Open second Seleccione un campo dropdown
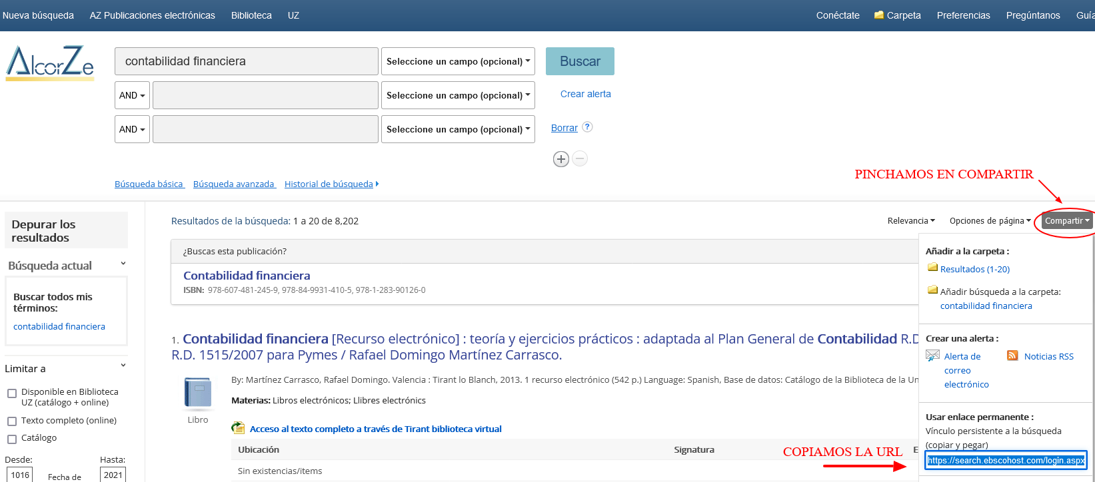Image resolution: width=1095 pixels, height=482 pixels. point(458,95)
